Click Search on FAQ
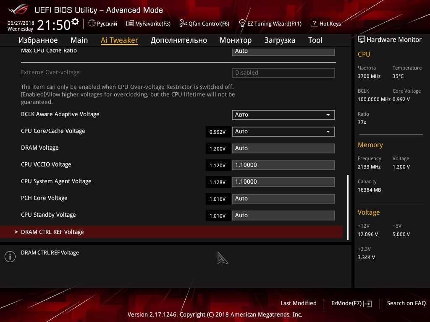This screenshot has height=322, width=430. pyautogui.click(x=406, y=303)
